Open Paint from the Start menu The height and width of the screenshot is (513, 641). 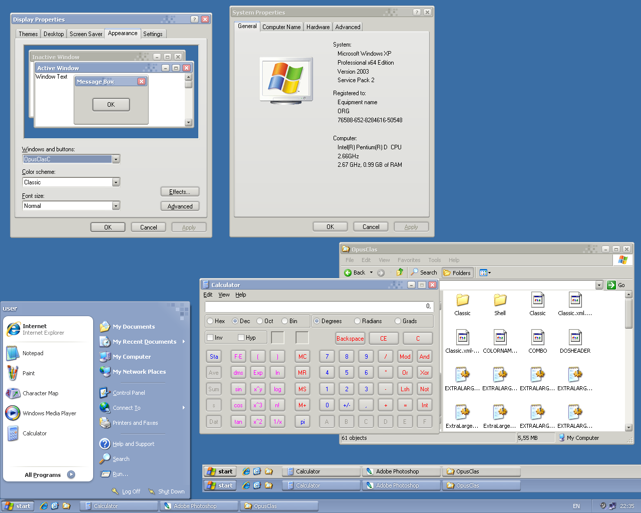[29, 373]
